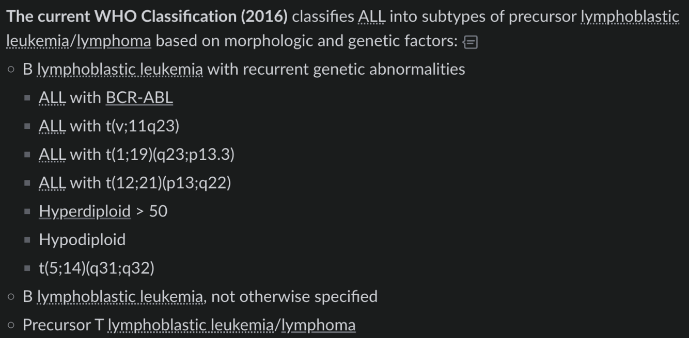The image size is (689, 338).
Task: Click the t(5;14)(q31;q32) bullet text
Action: (97, 268)
